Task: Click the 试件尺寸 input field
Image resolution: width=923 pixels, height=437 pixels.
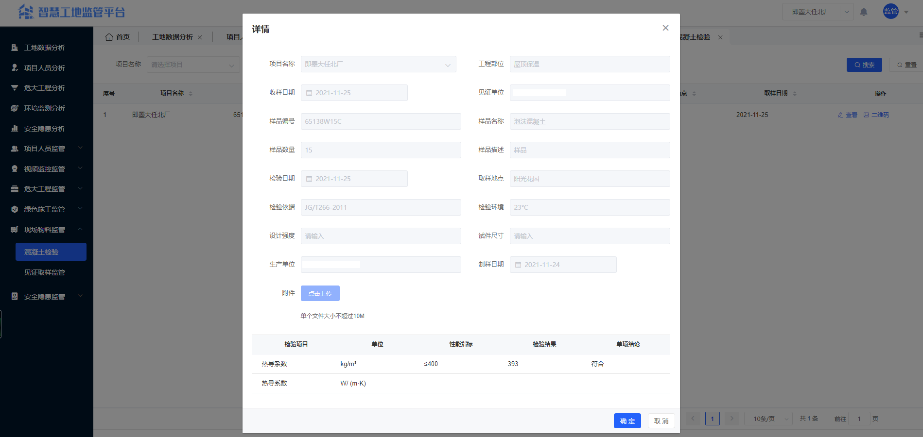Action: pos(590,236)
